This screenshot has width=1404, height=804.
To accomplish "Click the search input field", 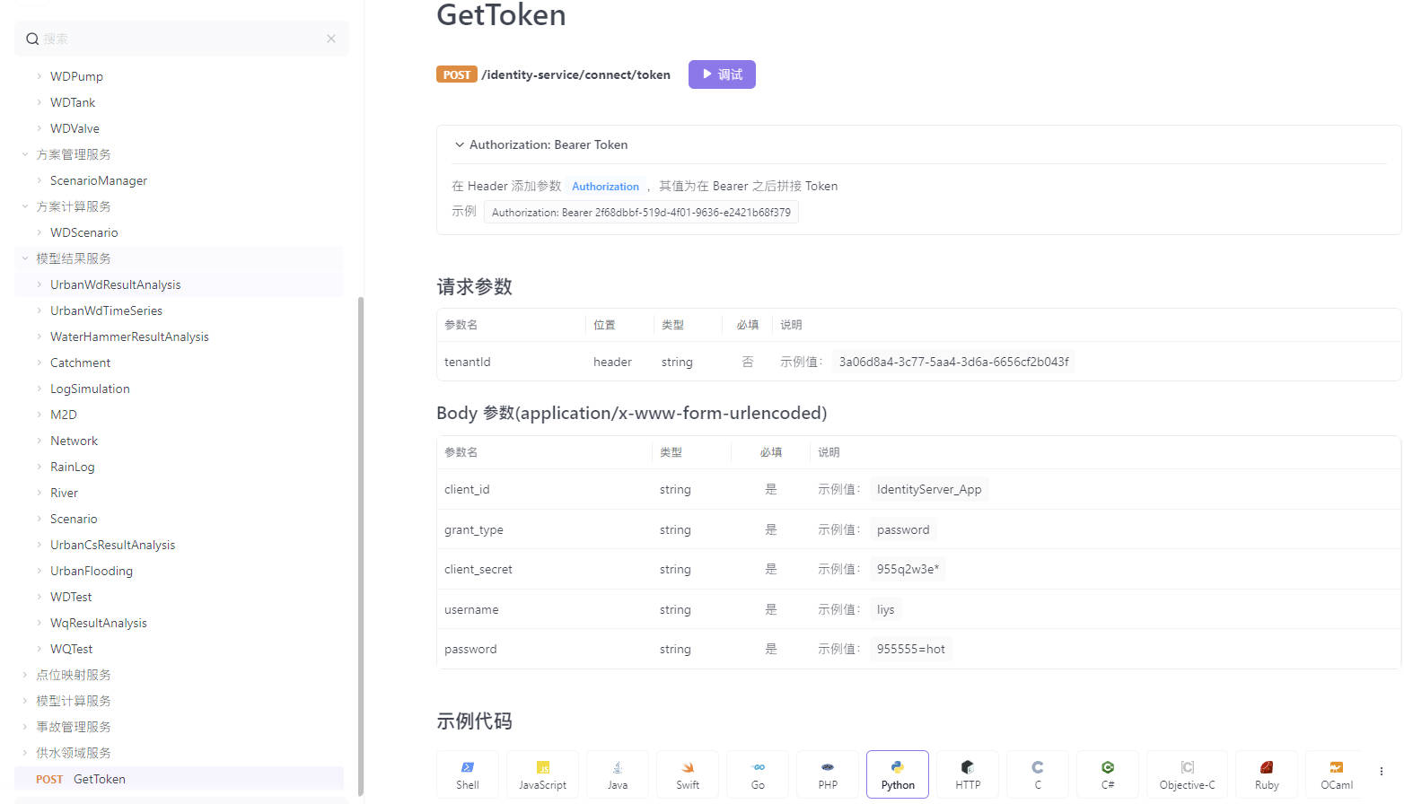I will pyautogui.click(x=182, y=39).
